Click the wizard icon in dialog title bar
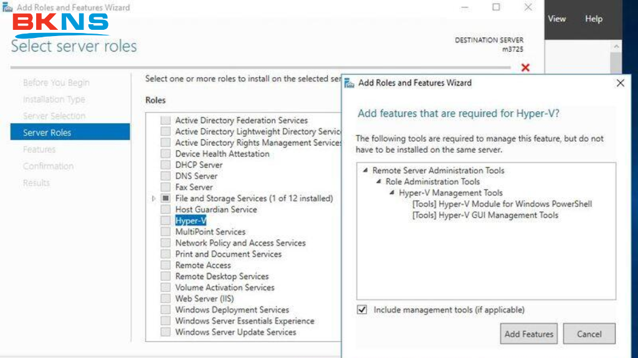 (349, 83)
